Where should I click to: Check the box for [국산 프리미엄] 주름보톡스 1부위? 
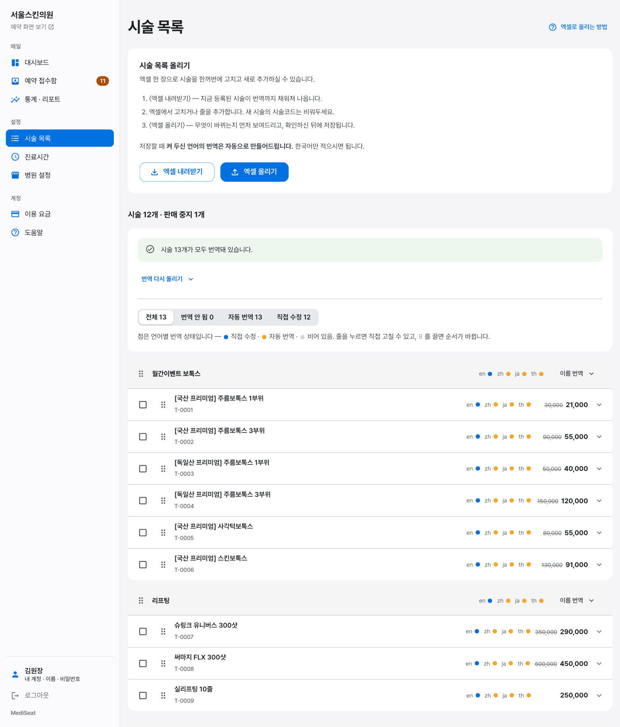143,405
